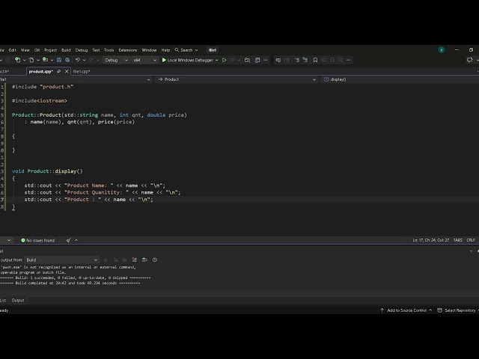This screenshot has height=359, width=479.
Task: Clear all output pane icon
Action: (x=135, y=260)
